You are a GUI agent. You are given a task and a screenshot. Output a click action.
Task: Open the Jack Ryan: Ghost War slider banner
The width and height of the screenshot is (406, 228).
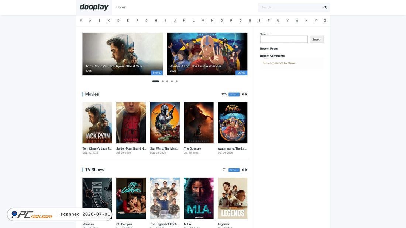coord(123,54)
